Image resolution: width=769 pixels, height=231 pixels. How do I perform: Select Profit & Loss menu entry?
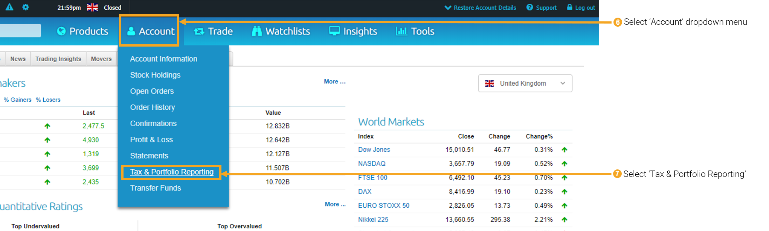pos(151,140)
